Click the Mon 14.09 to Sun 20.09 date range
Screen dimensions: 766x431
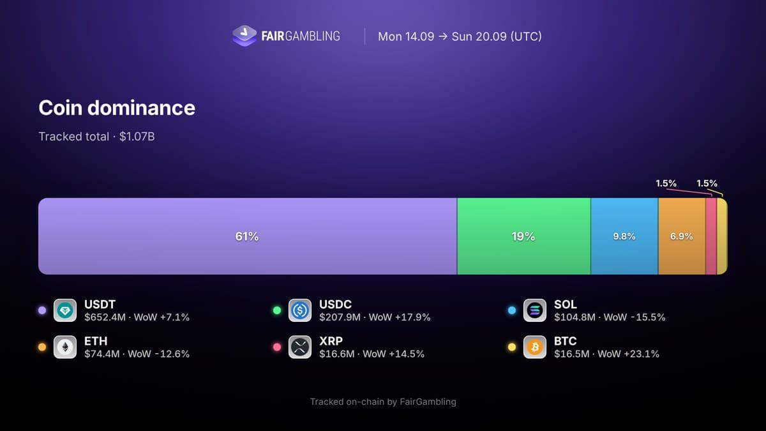(460, 36)
